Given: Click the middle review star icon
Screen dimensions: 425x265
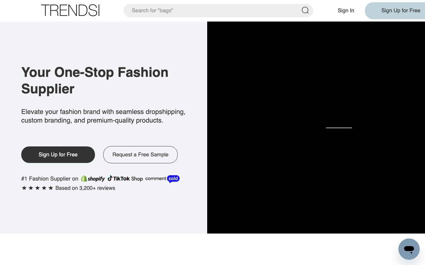Looking at the screenshot, I should click(37, 188).
